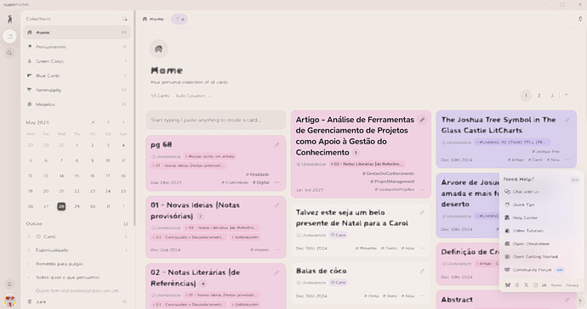The image size is (587, 309).
Task: Click the pencil edit icon on pg 68 card
Action: click(x=276, y=144)
